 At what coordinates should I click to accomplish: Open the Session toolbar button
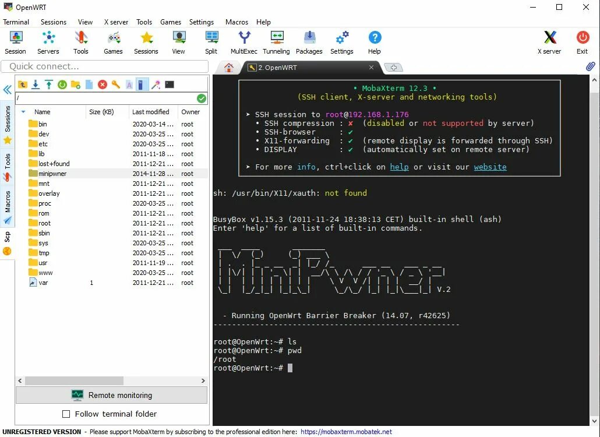[x=15, y=43]
